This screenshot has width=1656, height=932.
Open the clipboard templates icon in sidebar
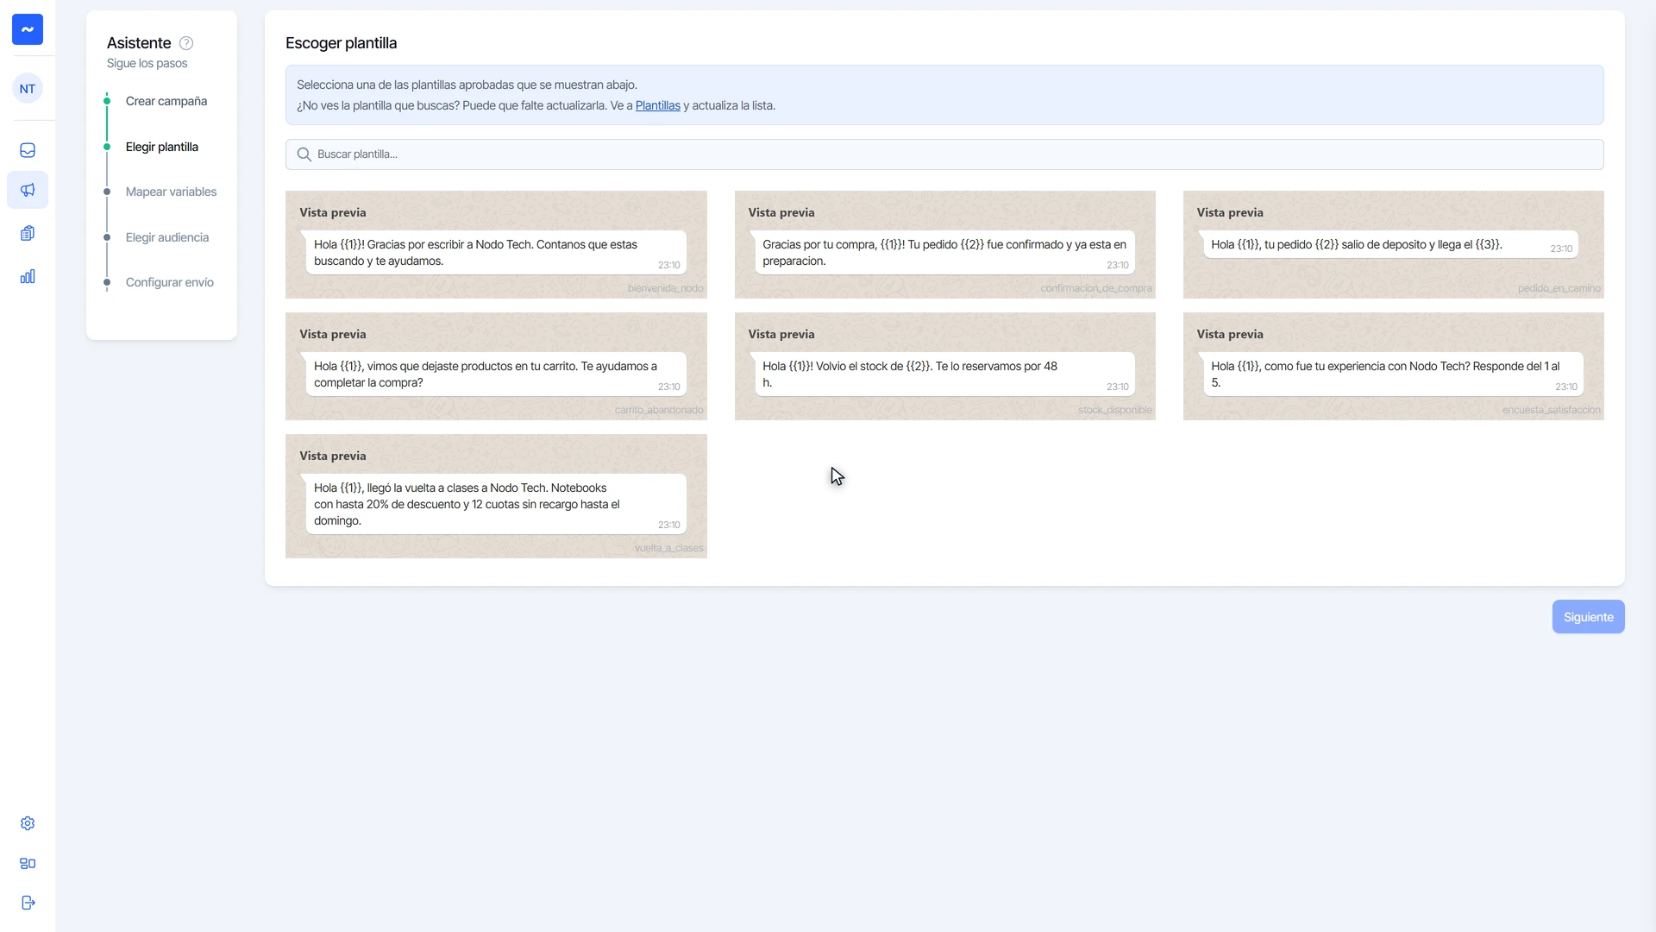pyautogui.click(x=28, y=234)
